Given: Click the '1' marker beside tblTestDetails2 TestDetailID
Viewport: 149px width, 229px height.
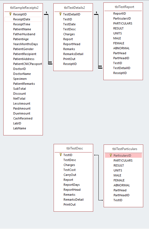Looking at the screenshot, I should pyautogui.click(x=96, y=12).
